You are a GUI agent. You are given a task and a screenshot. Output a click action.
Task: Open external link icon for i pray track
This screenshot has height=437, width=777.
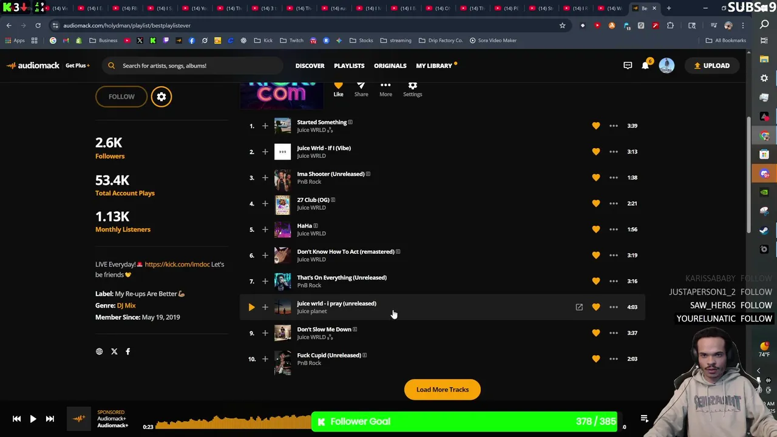click(579, 307)
